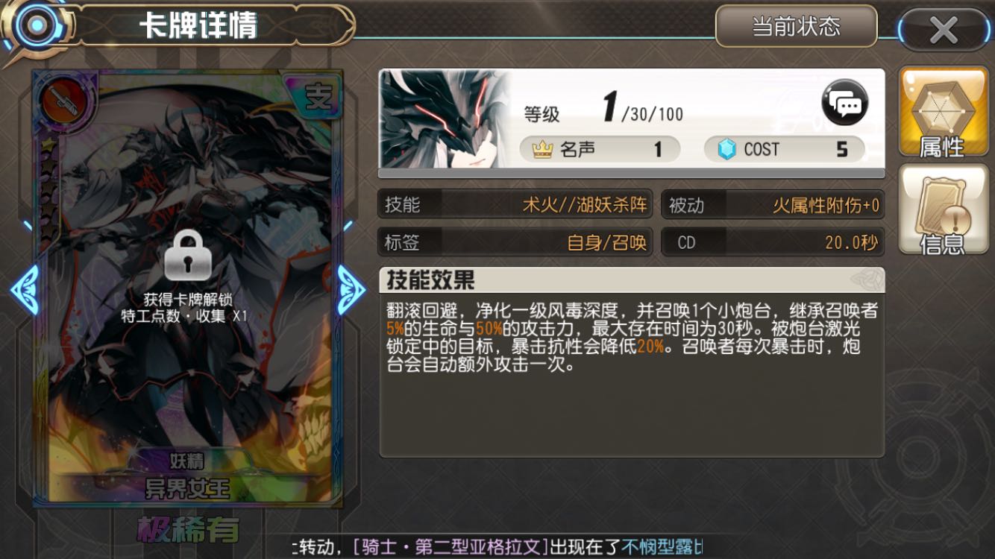Viewport: 995px width, 559px height.
Task: Open the chat bubble comments icon
Action: click(845, 102)
